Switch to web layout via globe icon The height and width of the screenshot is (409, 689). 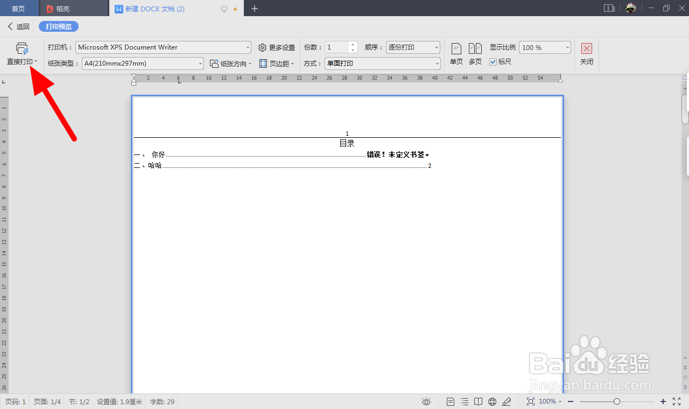coord(491,401)
